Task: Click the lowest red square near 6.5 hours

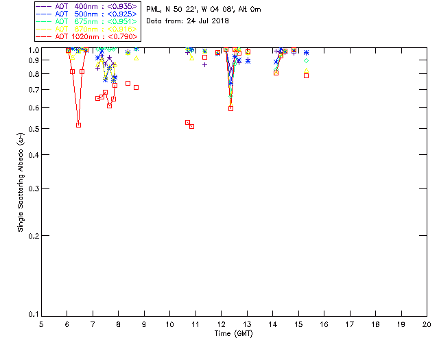Action: [x=79, y=125]
